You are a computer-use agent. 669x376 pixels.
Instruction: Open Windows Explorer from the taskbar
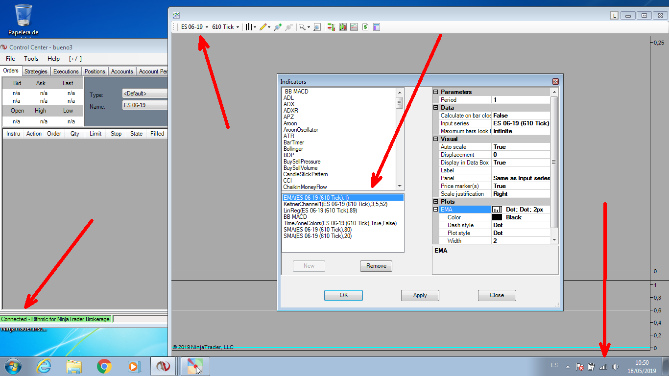(x=74, y=366)
